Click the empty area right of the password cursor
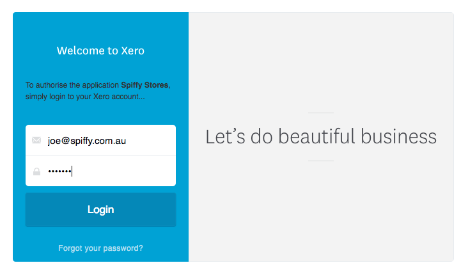468x279 pixels. coord(124,171)
